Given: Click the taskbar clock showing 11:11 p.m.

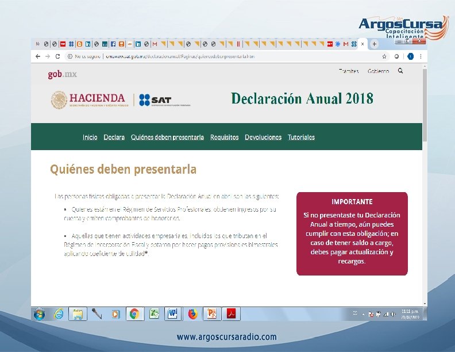Looking at the screenshot, I should 410,314.
